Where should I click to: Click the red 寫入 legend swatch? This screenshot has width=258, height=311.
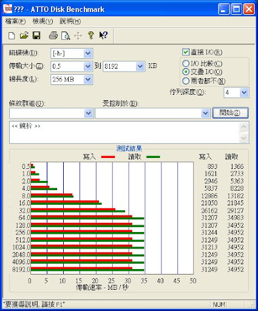point(108,157)
